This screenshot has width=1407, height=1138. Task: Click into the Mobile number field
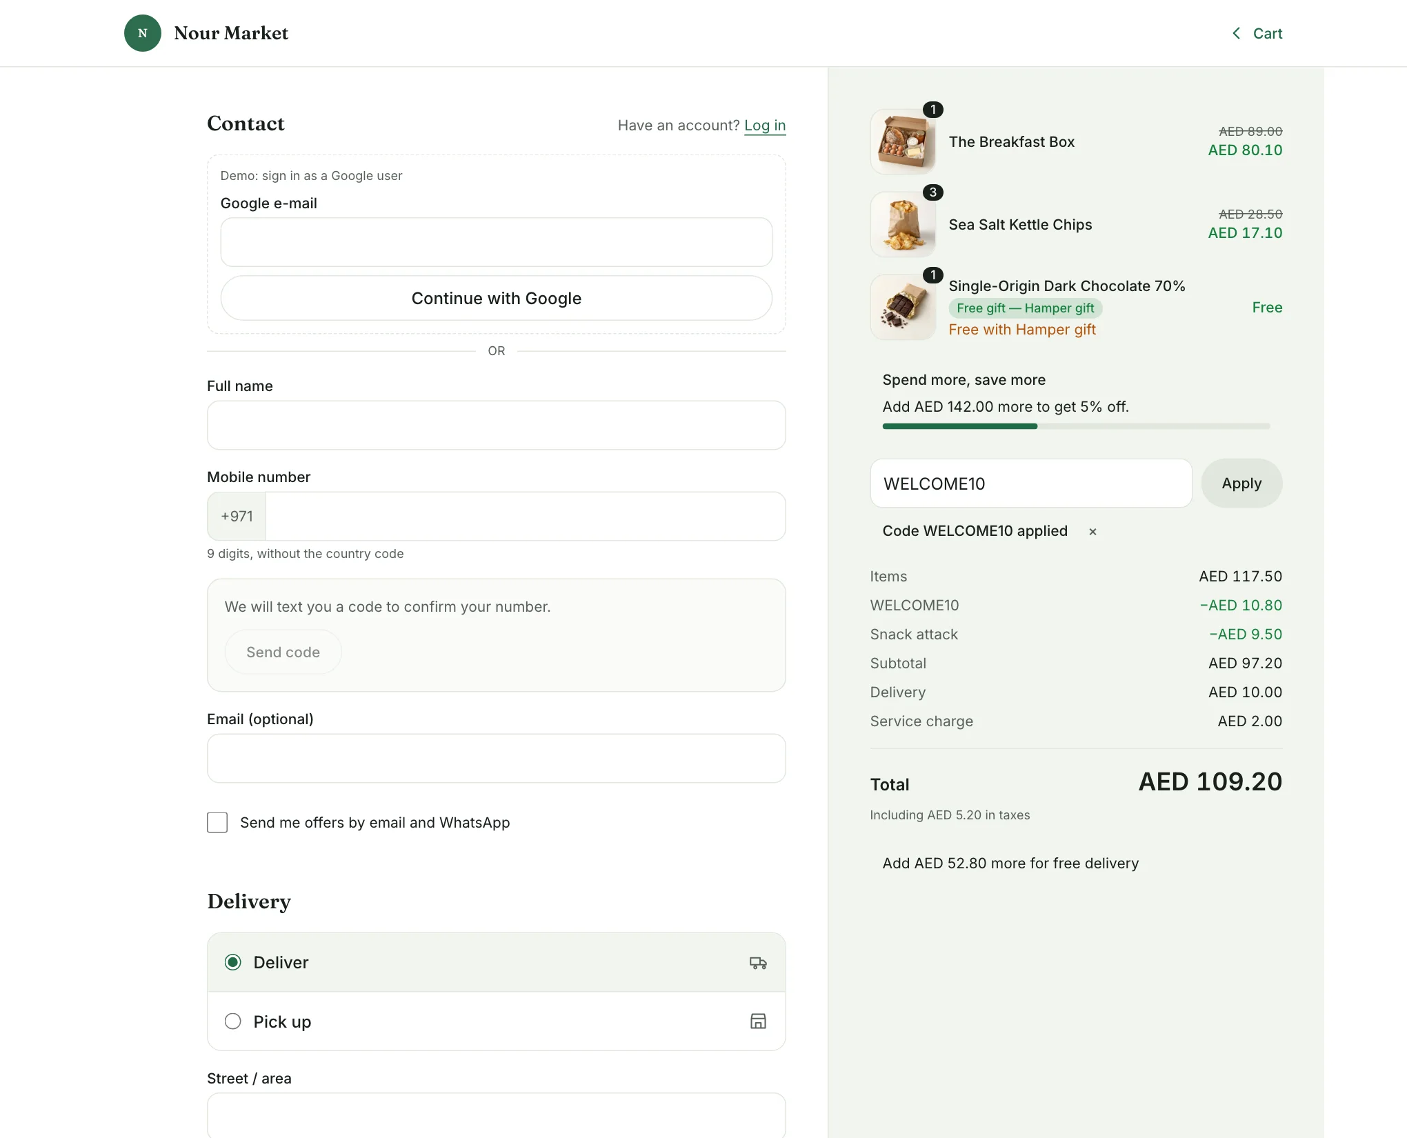526,516
